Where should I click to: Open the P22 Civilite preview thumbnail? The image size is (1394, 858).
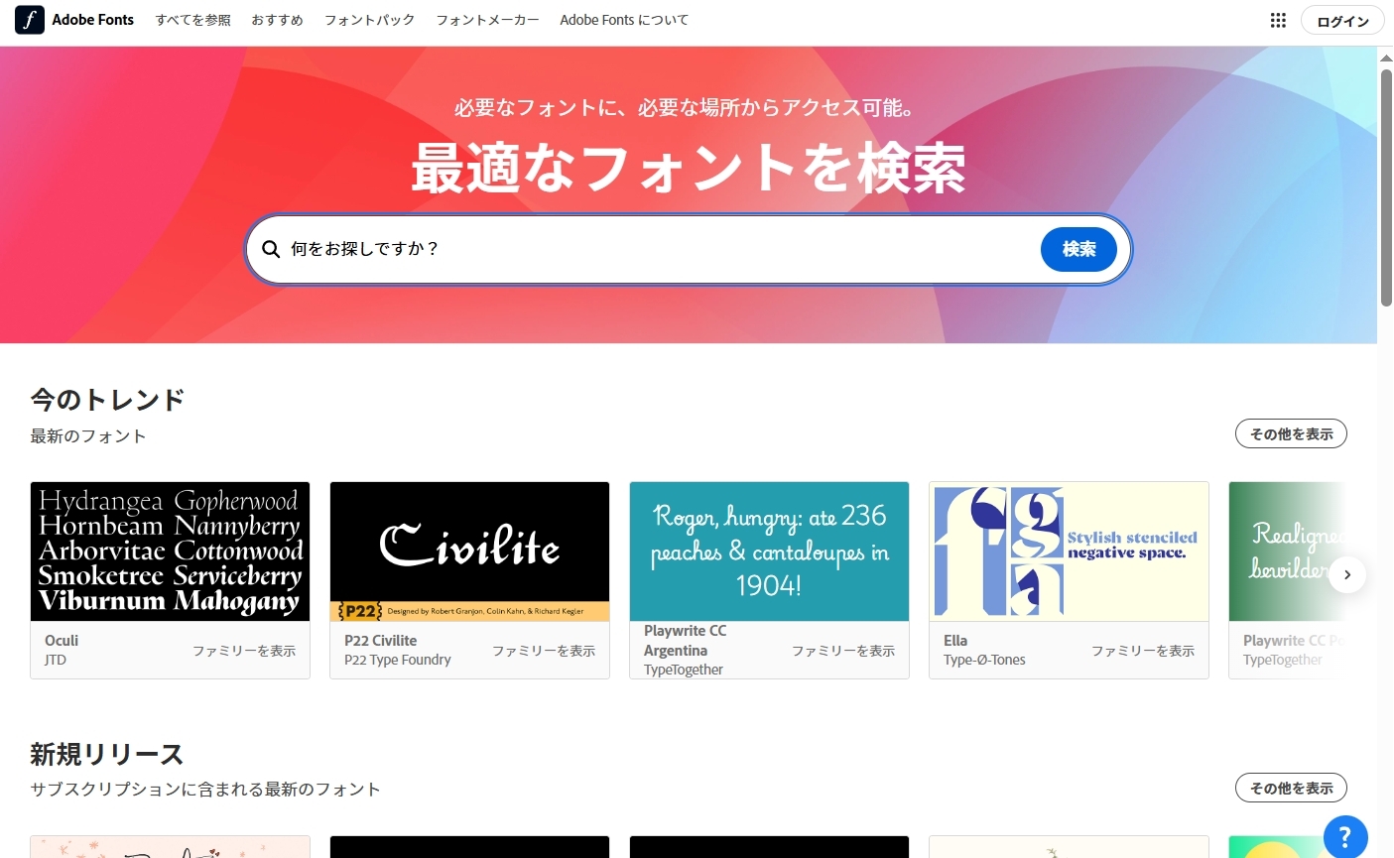point(469,552)
